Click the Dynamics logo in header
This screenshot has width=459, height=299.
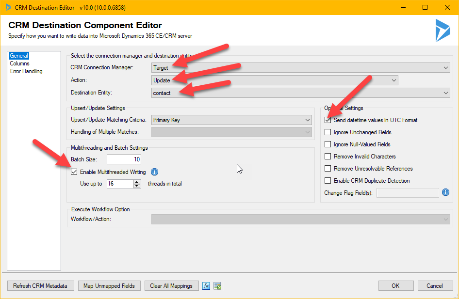[443, 31]
